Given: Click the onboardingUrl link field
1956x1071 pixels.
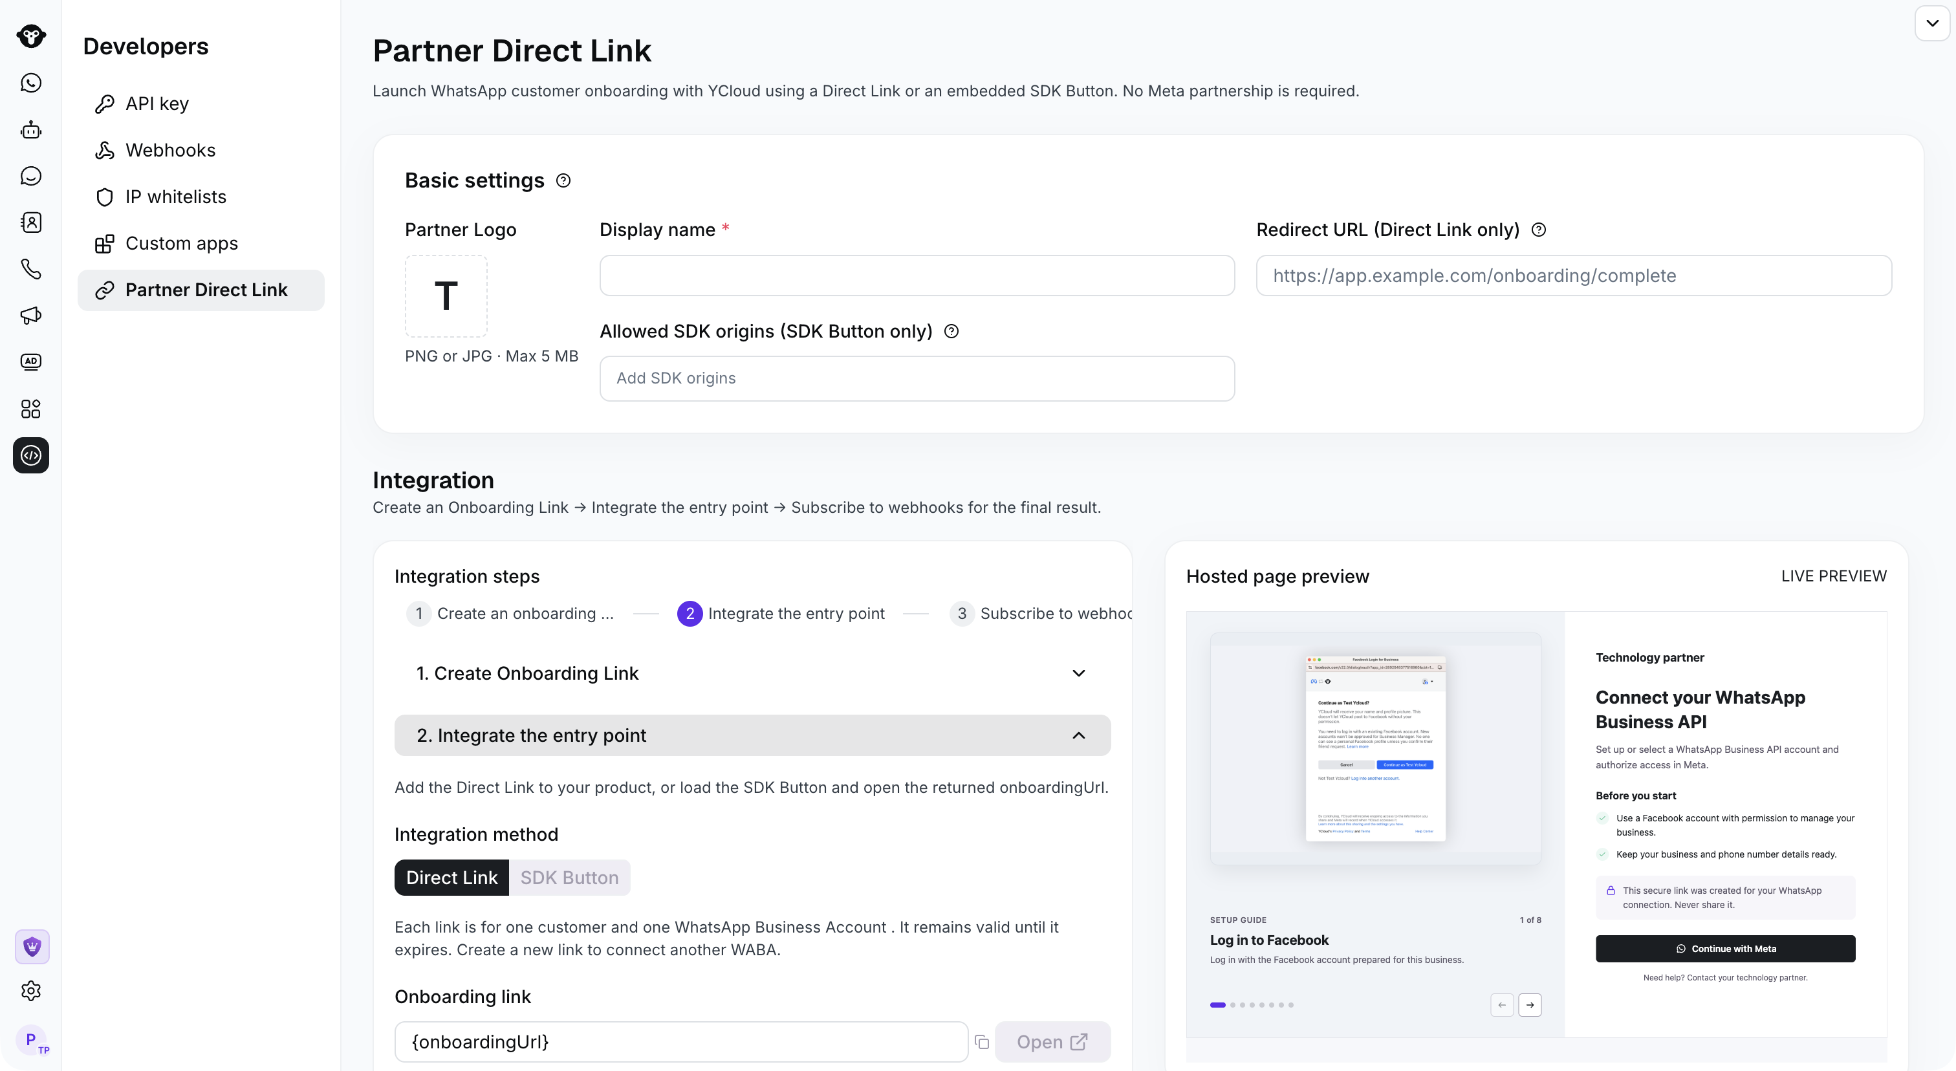Looking at the screenshot, I should tap(681, 1042).
